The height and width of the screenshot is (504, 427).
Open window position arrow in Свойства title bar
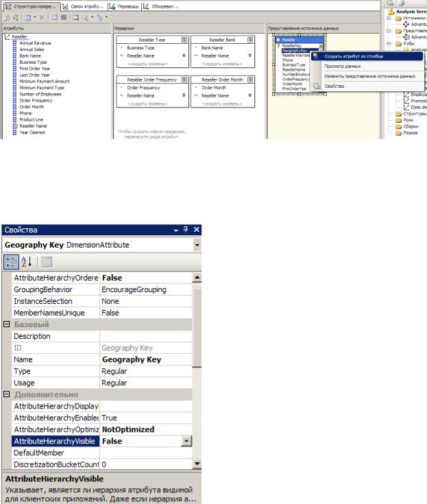175,230
